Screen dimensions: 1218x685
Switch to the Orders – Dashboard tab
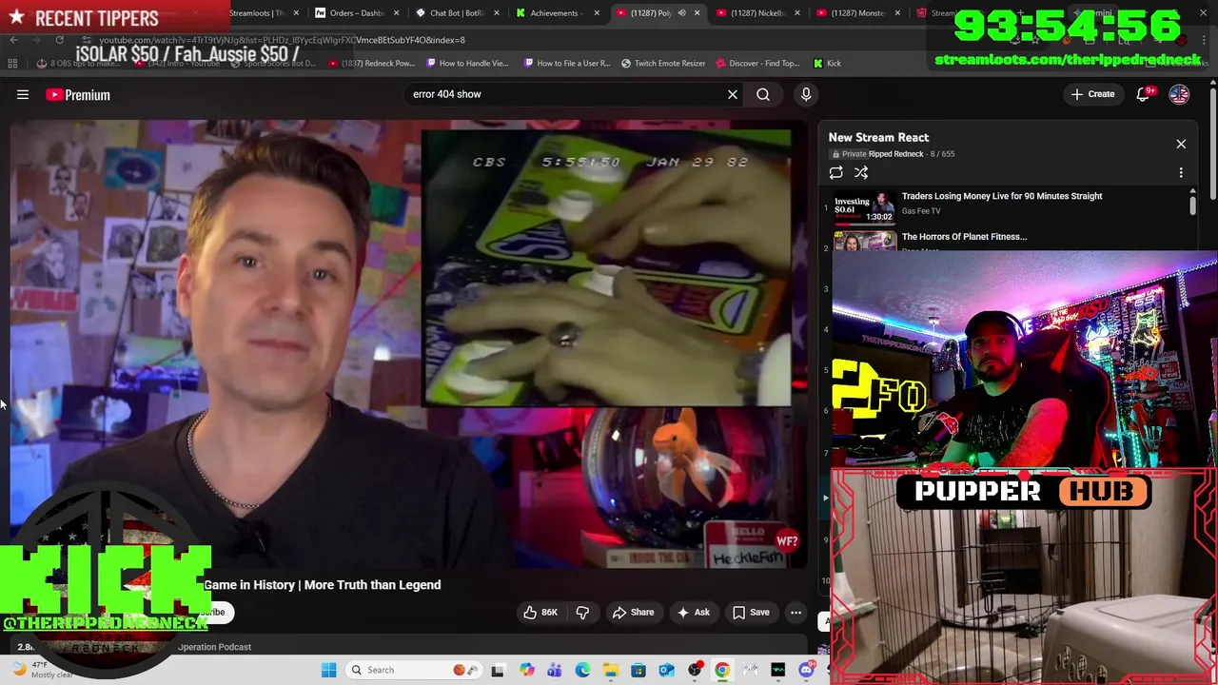pyautogui.click(x=355, y=13)
